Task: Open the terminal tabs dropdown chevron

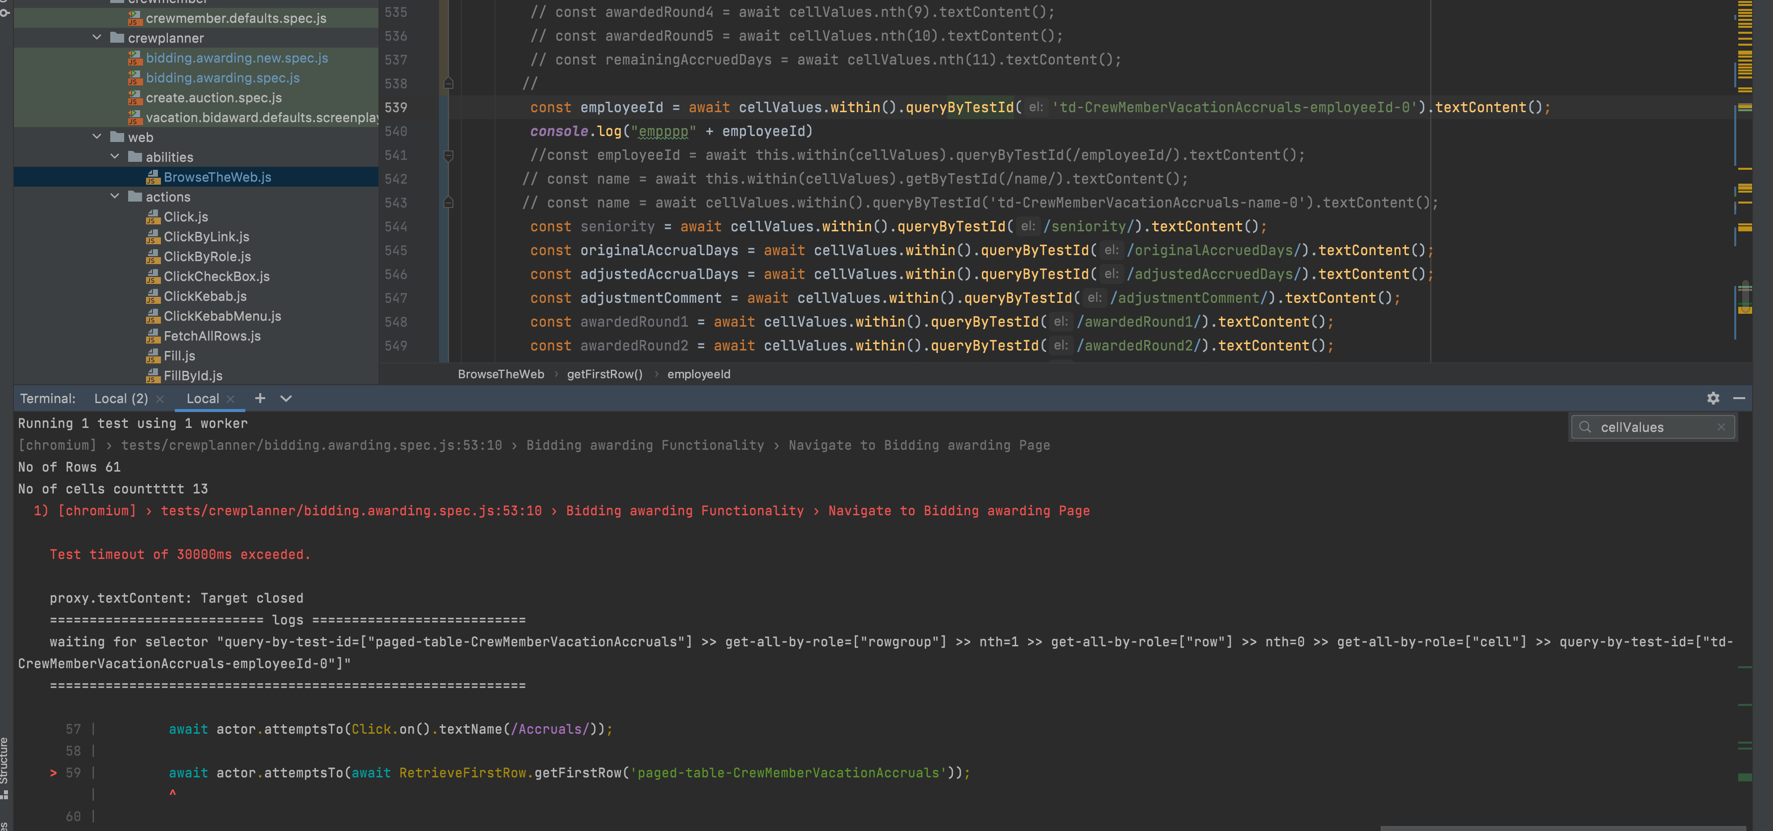Action: (286, 398)
